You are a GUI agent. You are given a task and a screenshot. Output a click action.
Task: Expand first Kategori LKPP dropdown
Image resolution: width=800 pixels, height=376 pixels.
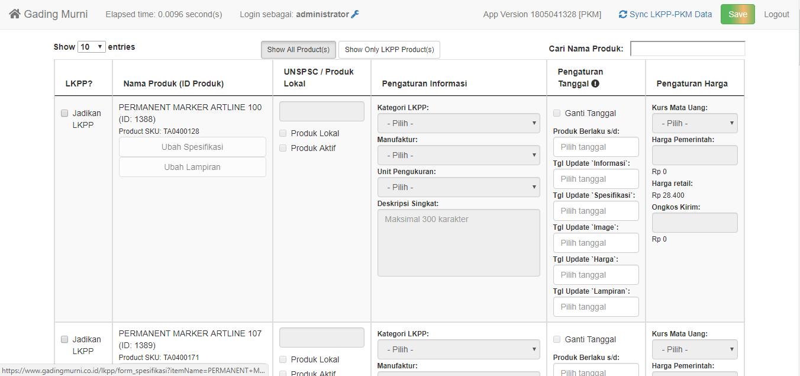click(459, 123)
